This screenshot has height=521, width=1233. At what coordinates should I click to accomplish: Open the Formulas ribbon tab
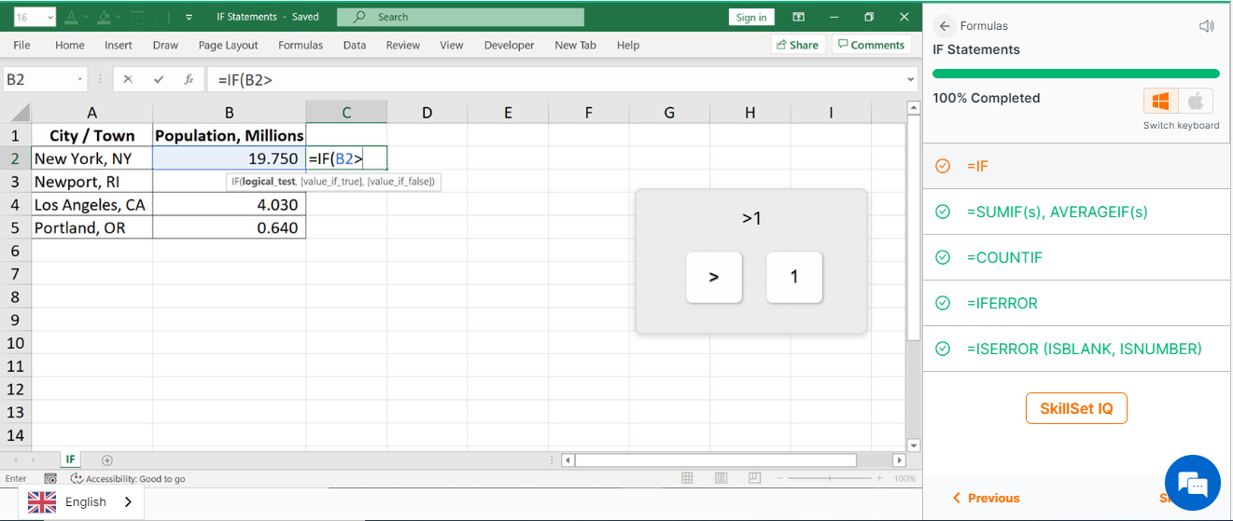tap(300, 45)
